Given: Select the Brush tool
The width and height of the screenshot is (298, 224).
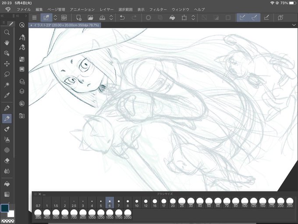Looking at the screenshot, I should click(x=7, y=129).
